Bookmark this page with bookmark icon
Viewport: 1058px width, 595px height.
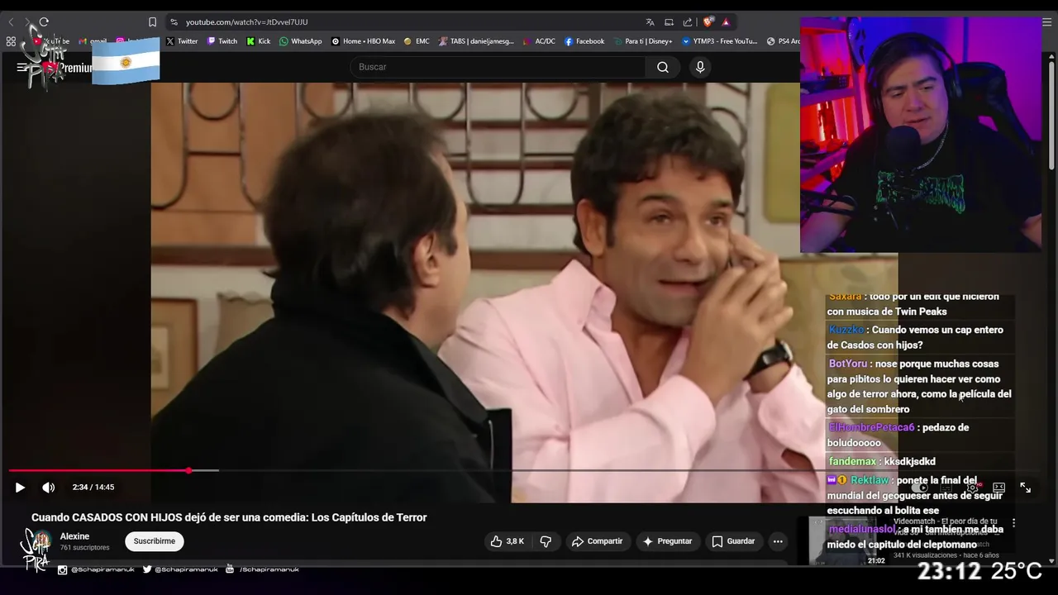pos(152,22)
